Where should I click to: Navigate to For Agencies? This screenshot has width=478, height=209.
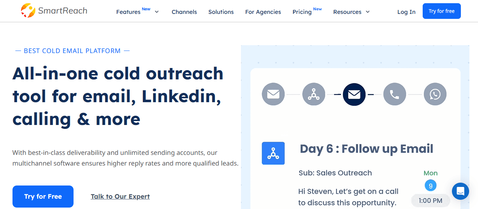pos(263,12)
